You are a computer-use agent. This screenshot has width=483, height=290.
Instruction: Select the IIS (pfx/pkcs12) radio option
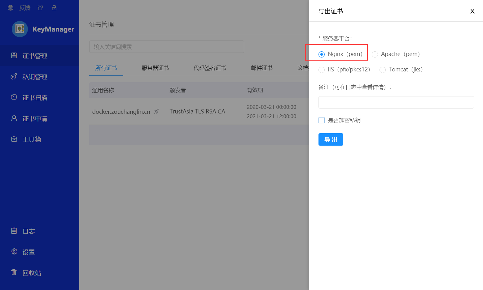(322, 70)
